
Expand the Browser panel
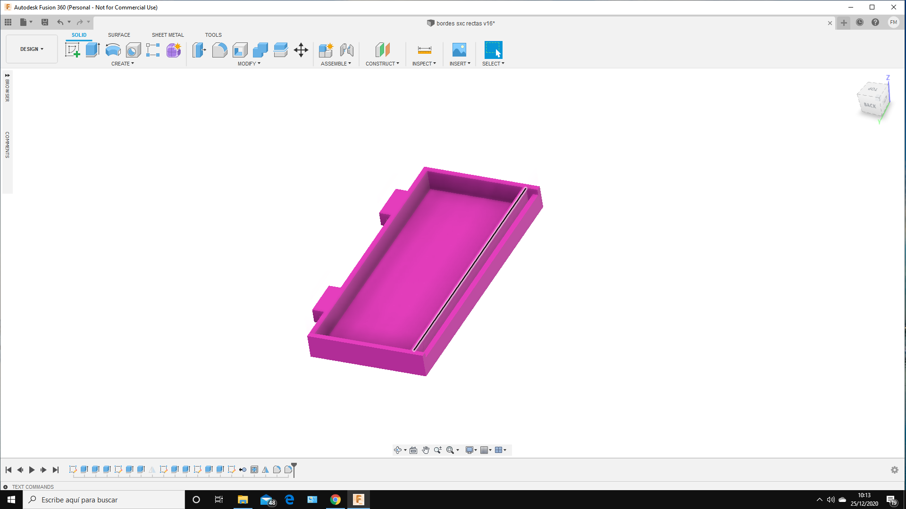tap(7, 75)
